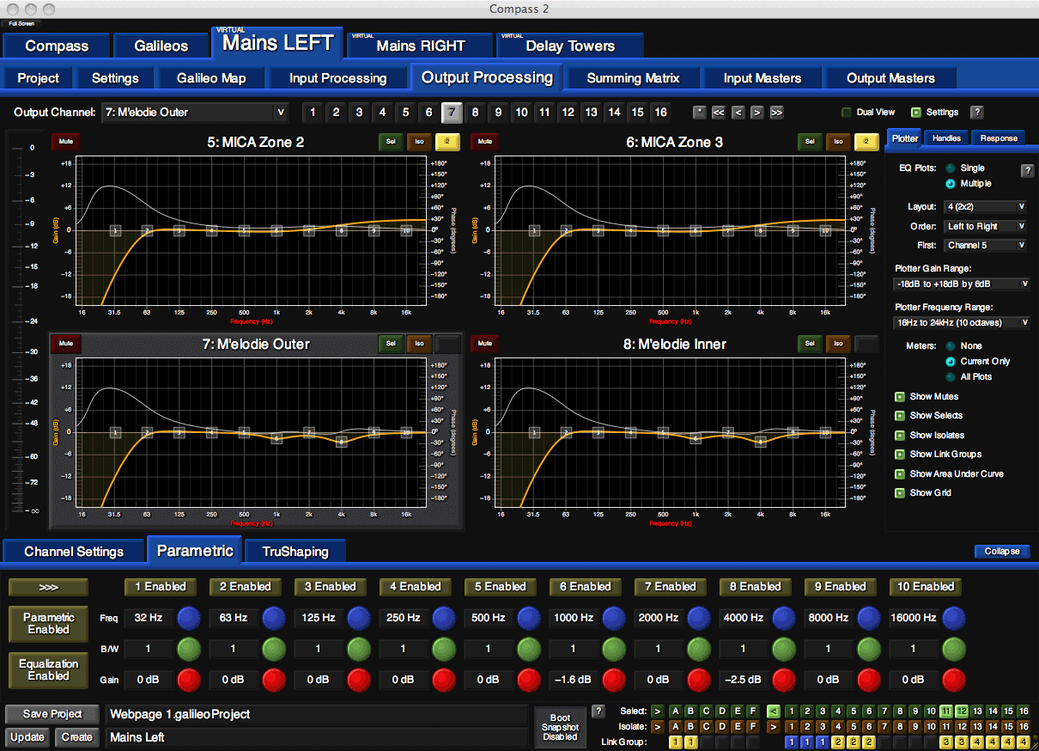Open the Layout 4 (2x2) dropdown
This screenshot has height=751, width=1039.
tap(985, 207)
